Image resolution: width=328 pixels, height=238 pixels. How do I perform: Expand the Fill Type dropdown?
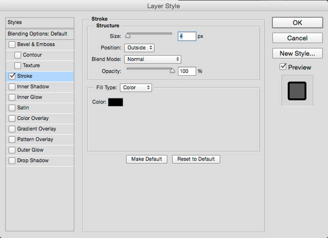(x=136, y=88)
